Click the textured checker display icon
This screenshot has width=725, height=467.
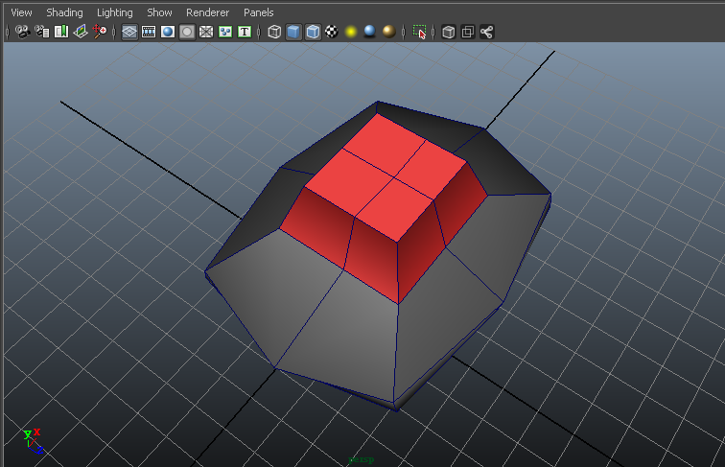tap(332, 32)
